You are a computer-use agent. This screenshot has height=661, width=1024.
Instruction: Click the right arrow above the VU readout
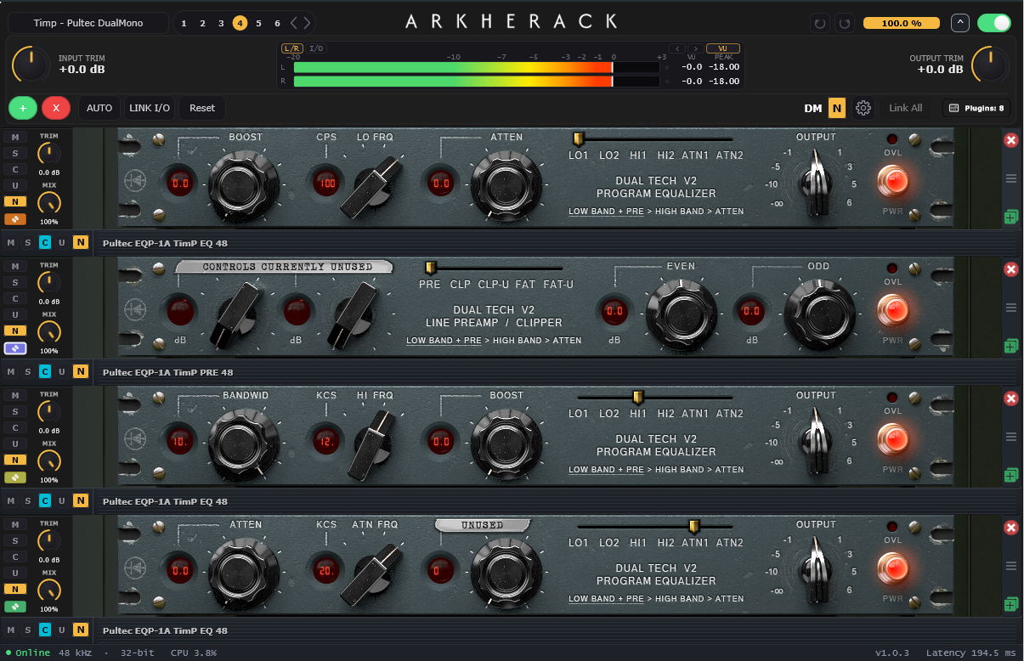coord(694,48)
